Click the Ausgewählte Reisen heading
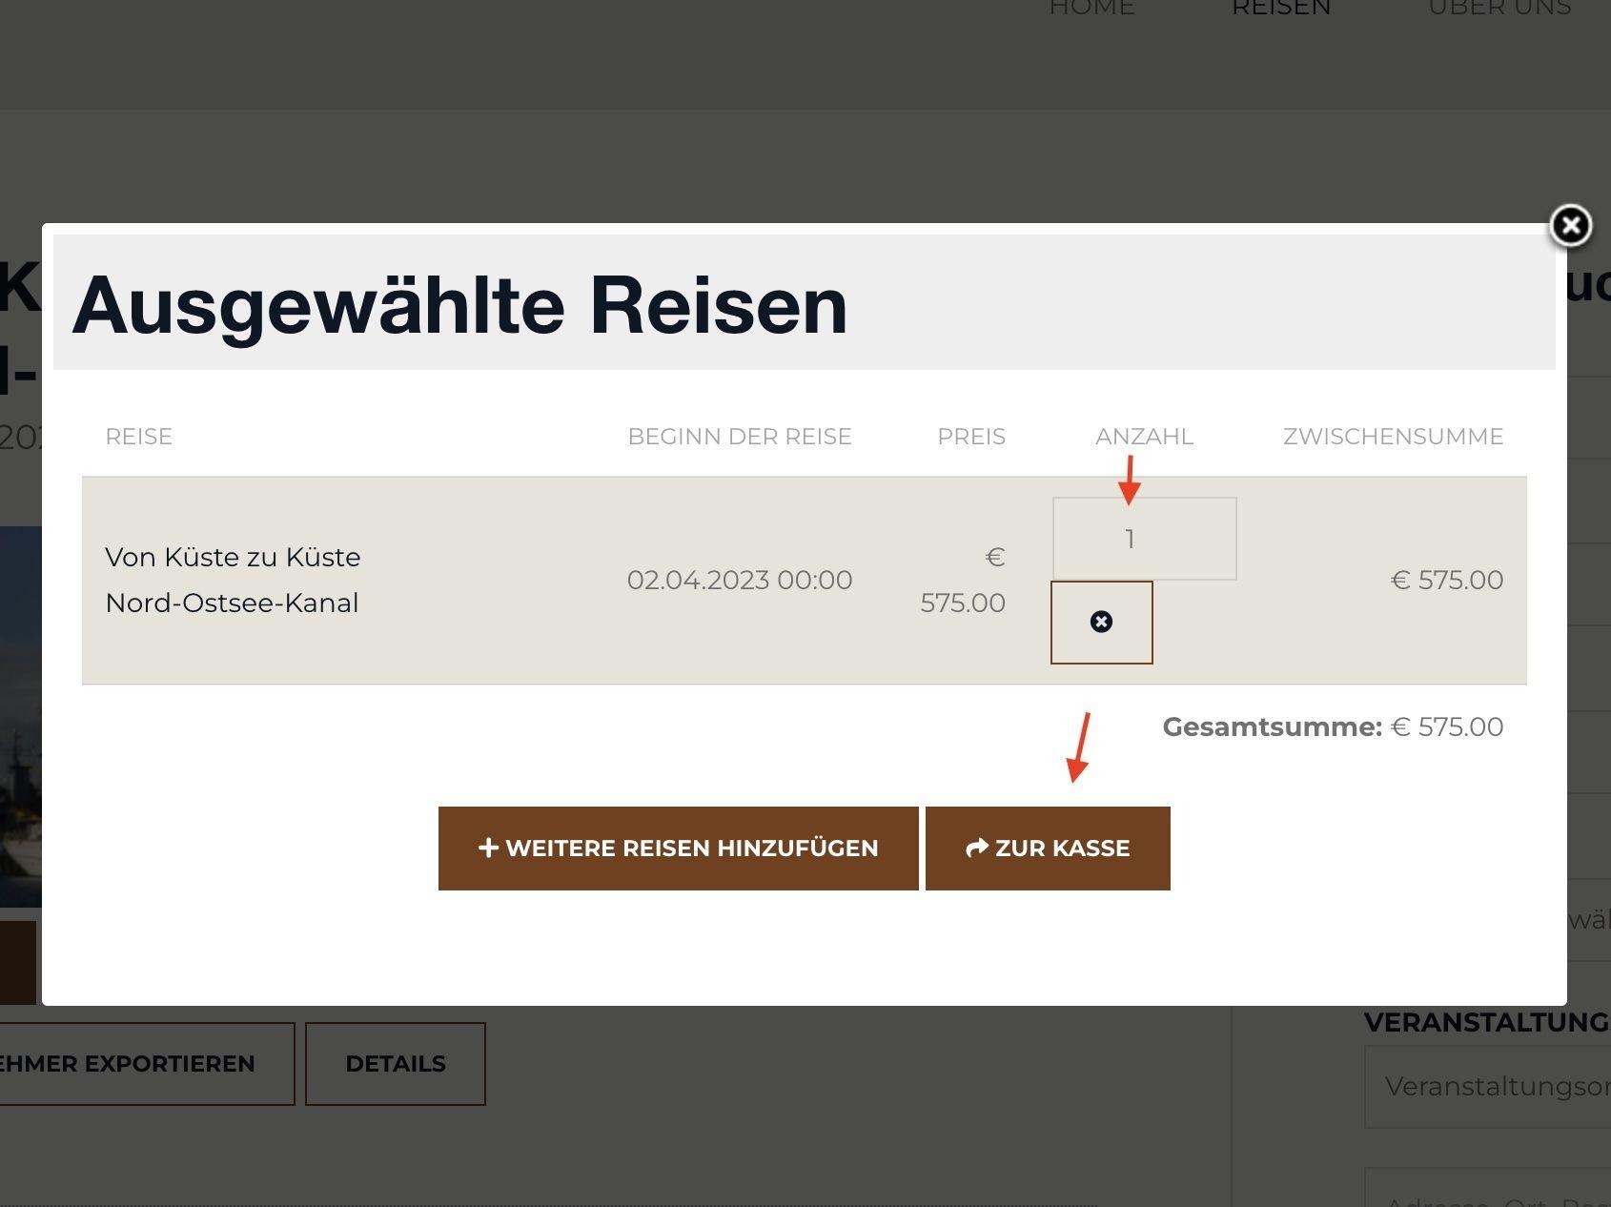The image size is (1611, 1207). tap(459, 305)
